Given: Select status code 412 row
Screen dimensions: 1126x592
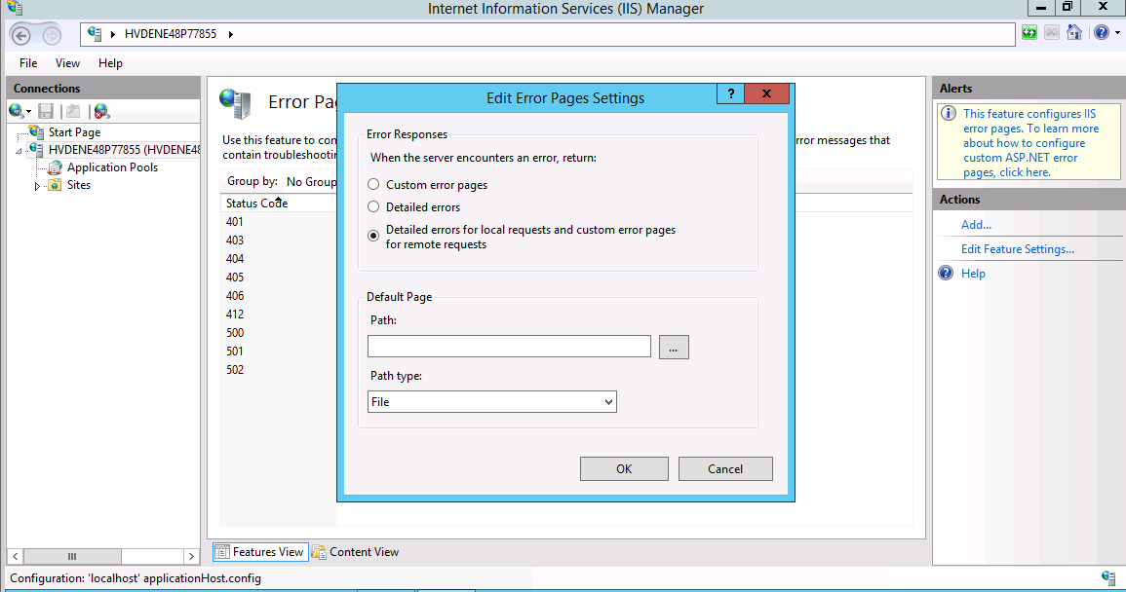Looking at the screenshot, I should tap(235, 314).
